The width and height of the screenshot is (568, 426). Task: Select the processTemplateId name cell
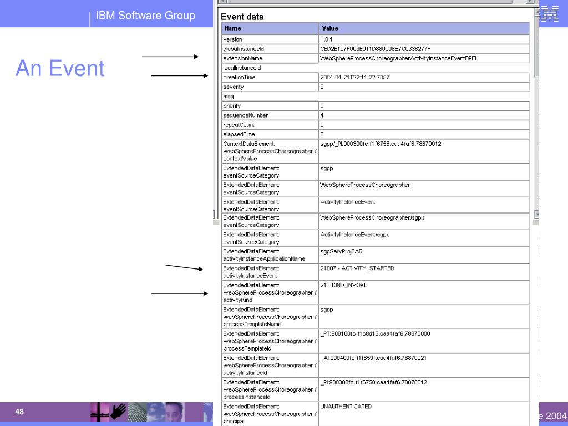(x=270, y=341)
